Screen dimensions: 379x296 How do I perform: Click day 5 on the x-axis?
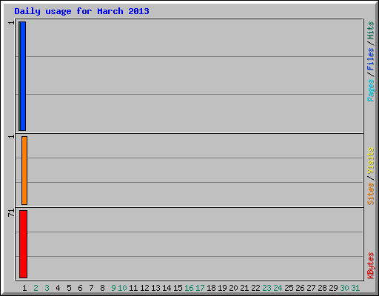[69, 288]
